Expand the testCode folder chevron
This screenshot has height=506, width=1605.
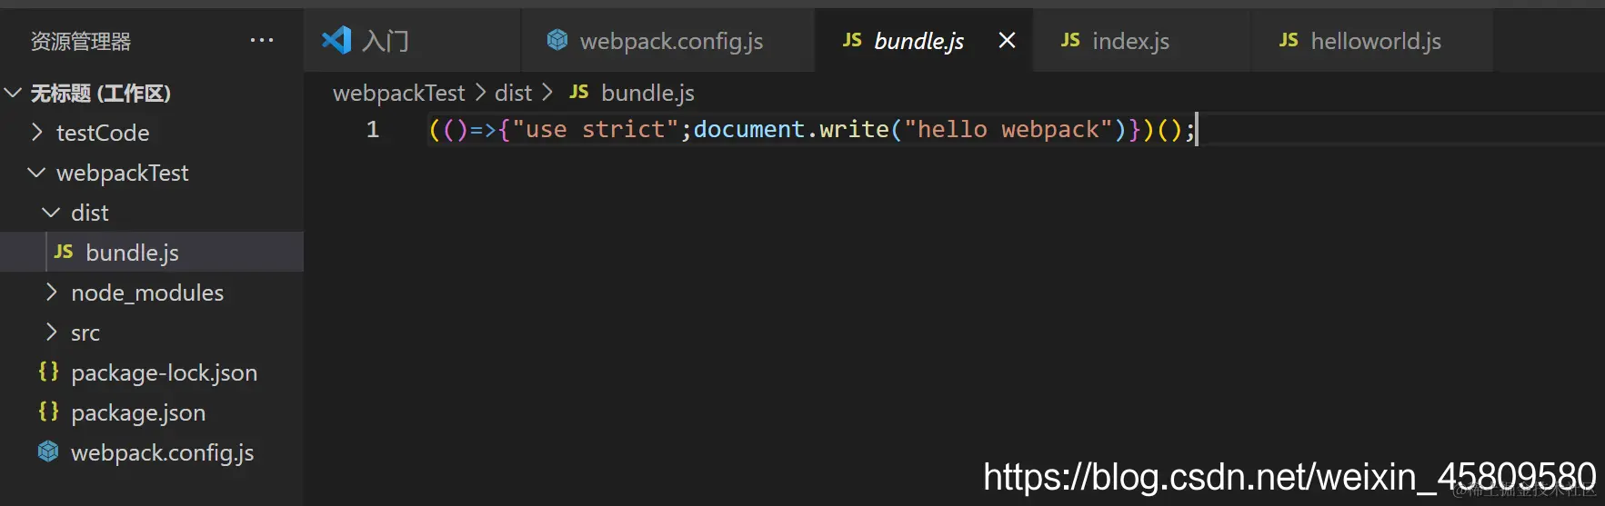(x=37, y=133)
